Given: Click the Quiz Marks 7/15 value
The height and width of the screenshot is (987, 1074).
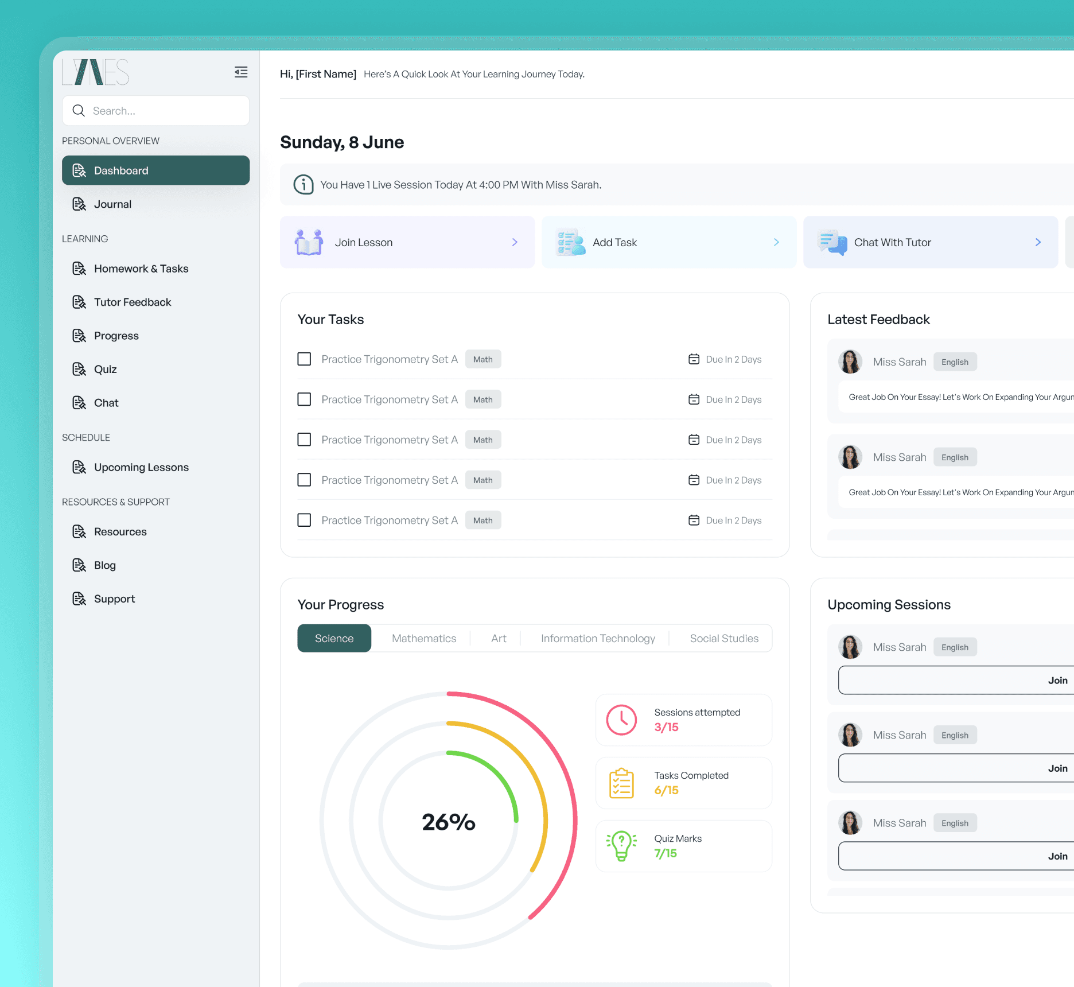Looking at the screenshot, I should (666, 854).
